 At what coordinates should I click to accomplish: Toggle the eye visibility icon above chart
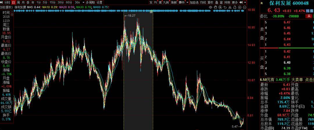[x=210, y=7]
